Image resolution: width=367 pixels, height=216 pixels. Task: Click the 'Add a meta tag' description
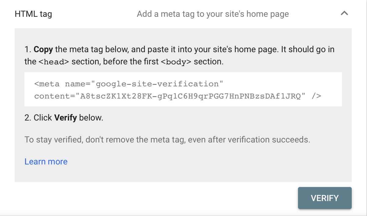coord(213,14)
